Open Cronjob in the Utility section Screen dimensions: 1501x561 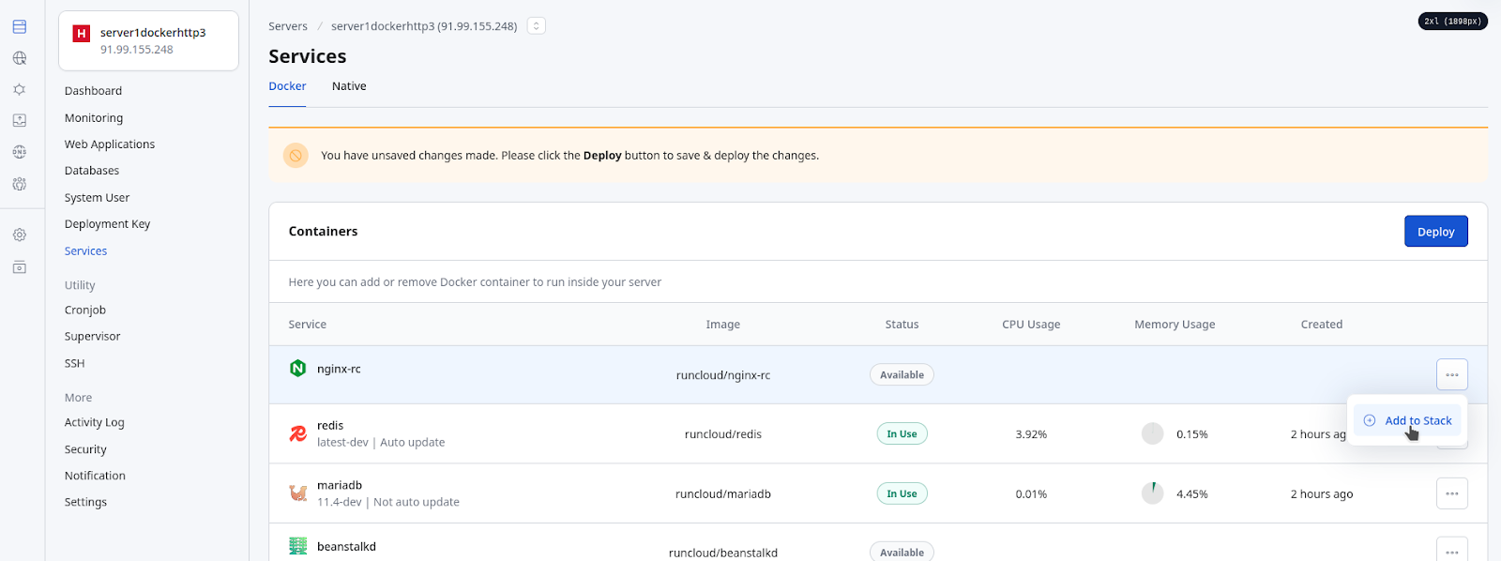85,311
